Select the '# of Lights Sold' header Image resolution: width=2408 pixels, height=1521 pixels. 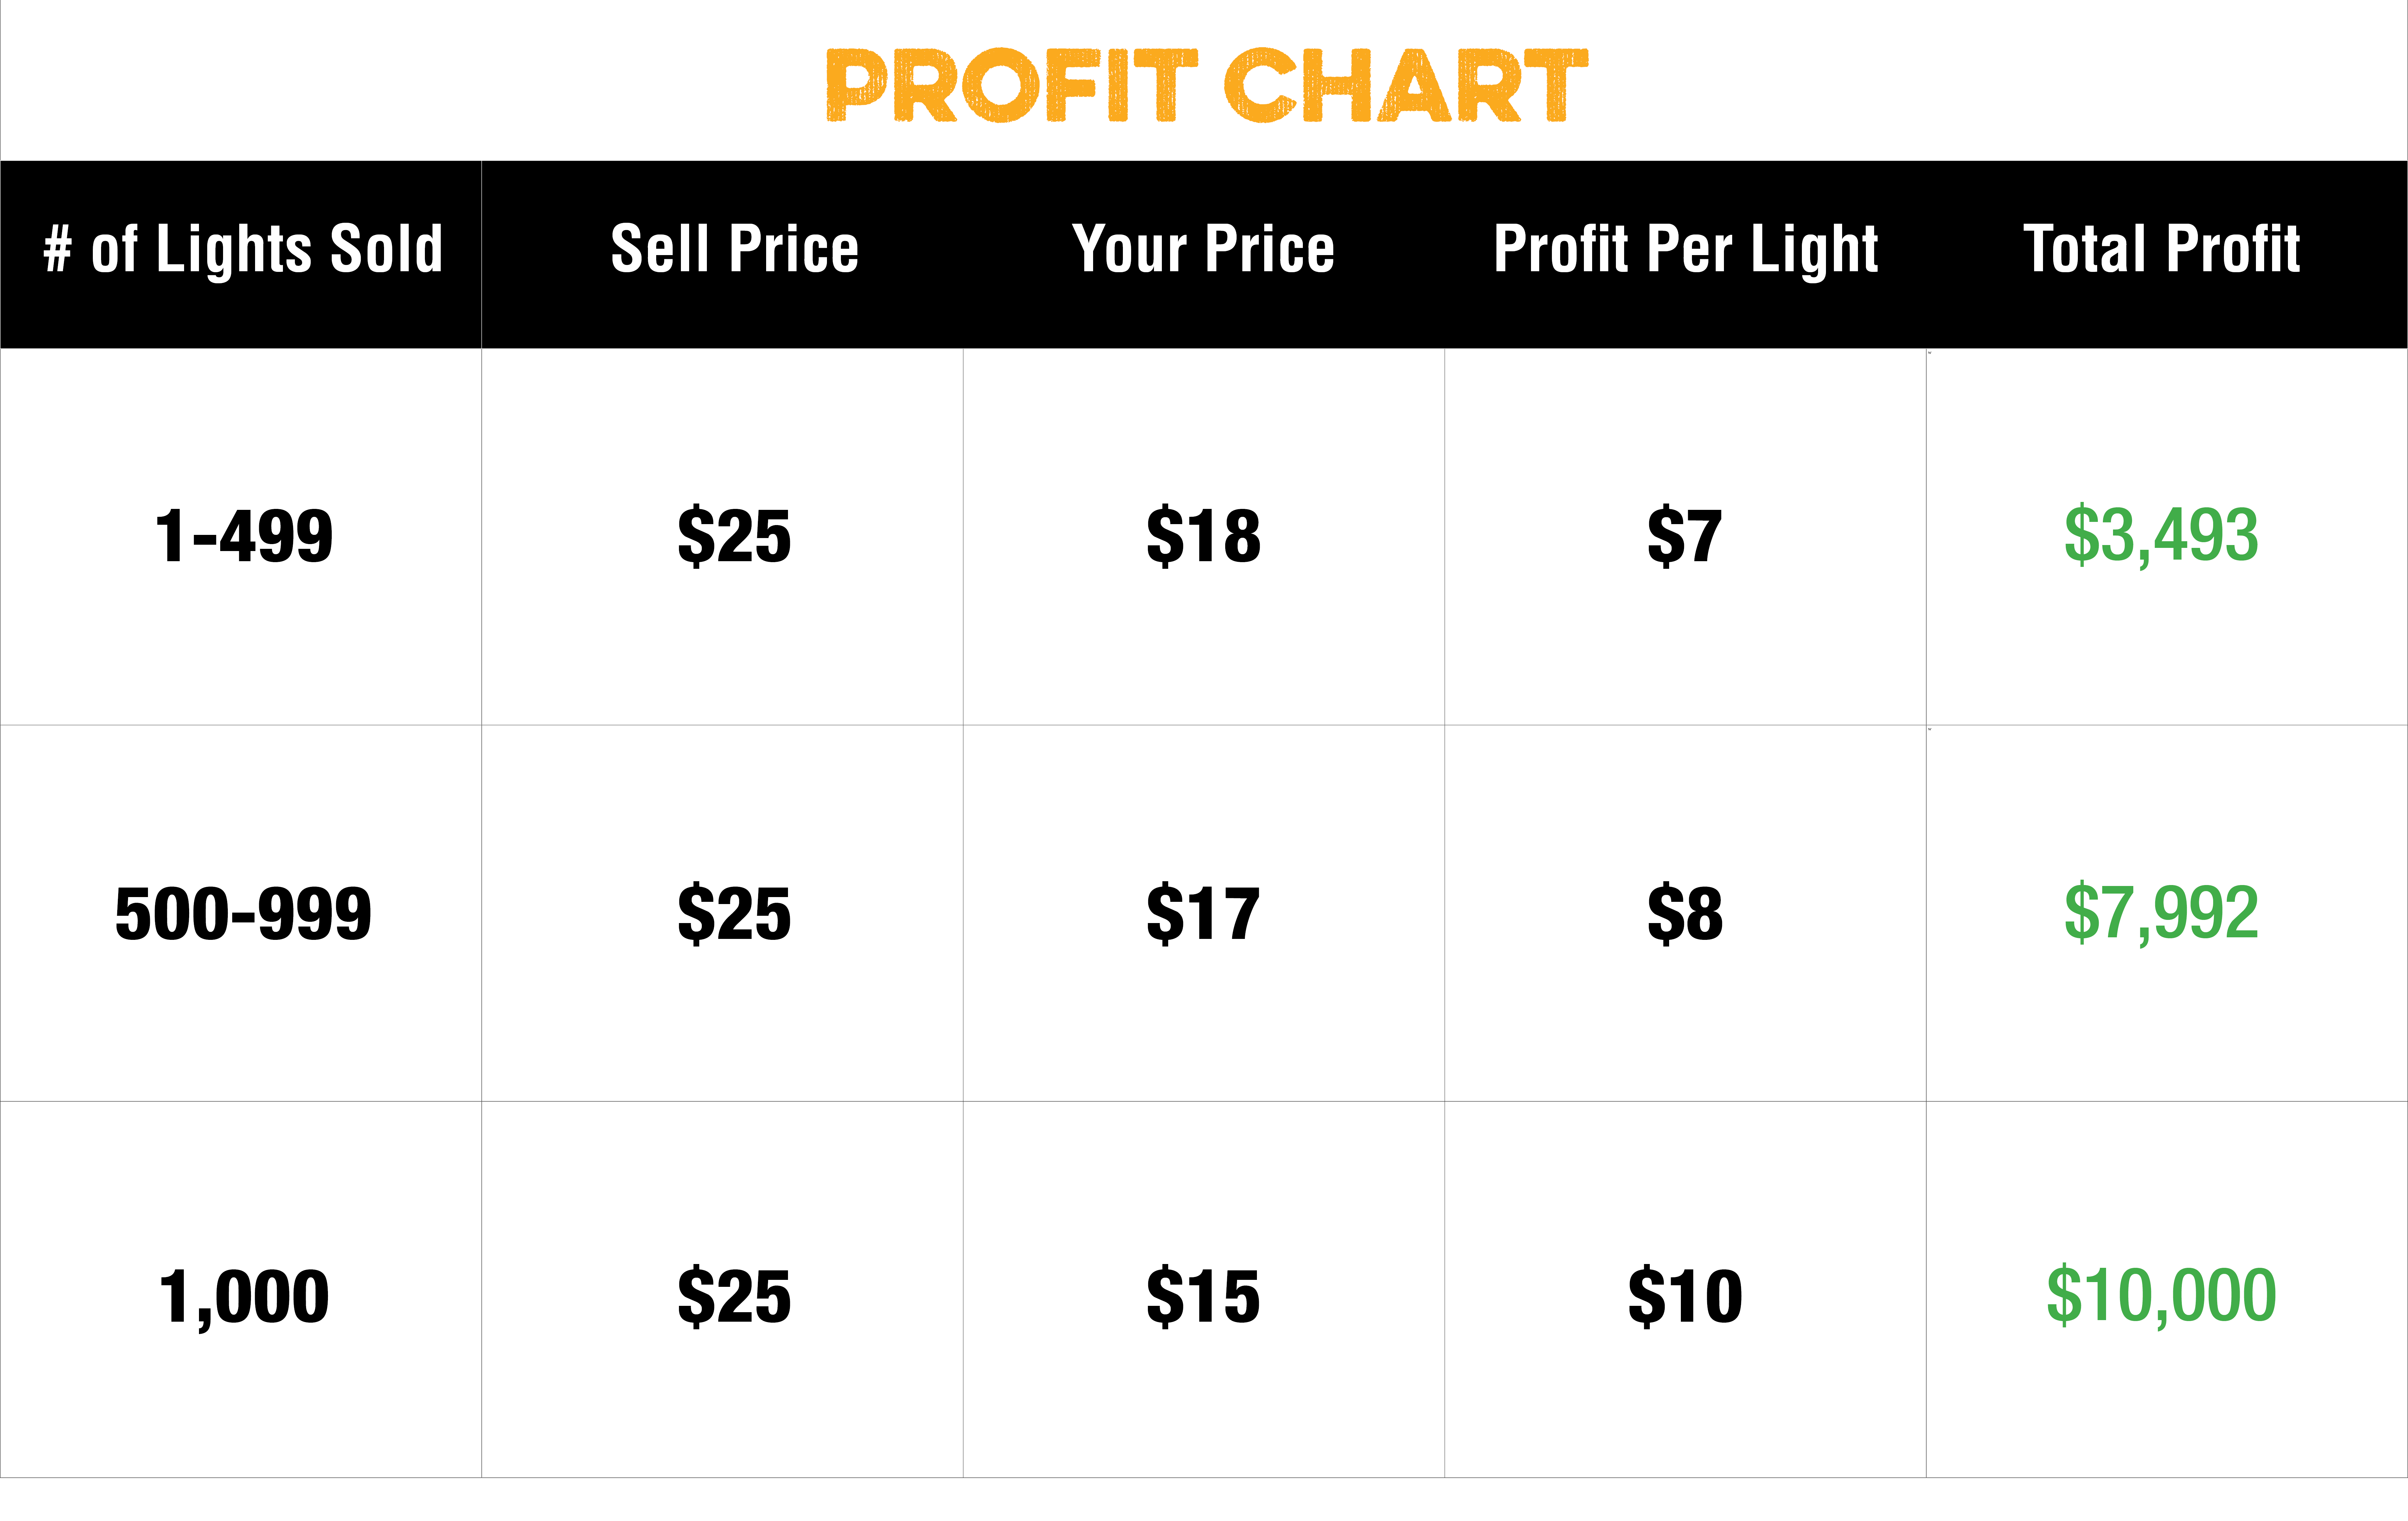(x=243, y=249)
